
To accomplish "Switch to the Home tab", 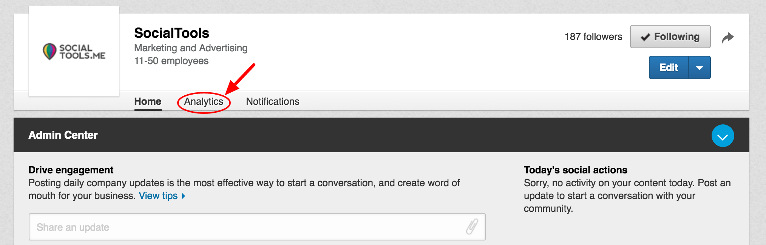I will tap(148, 101).
